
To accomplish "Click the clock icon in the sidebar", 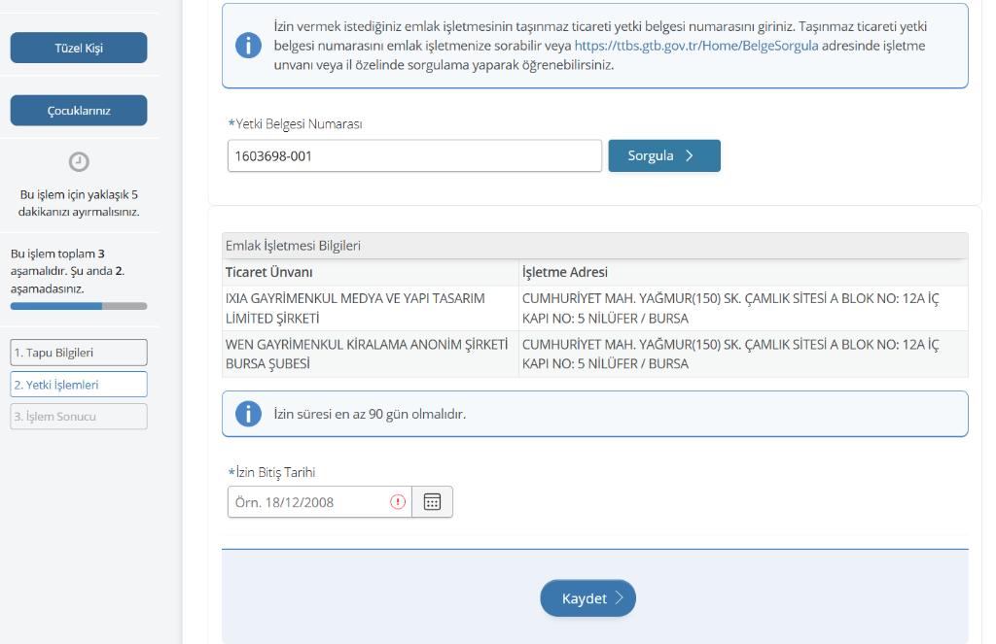I will click(x=79, y=162).
